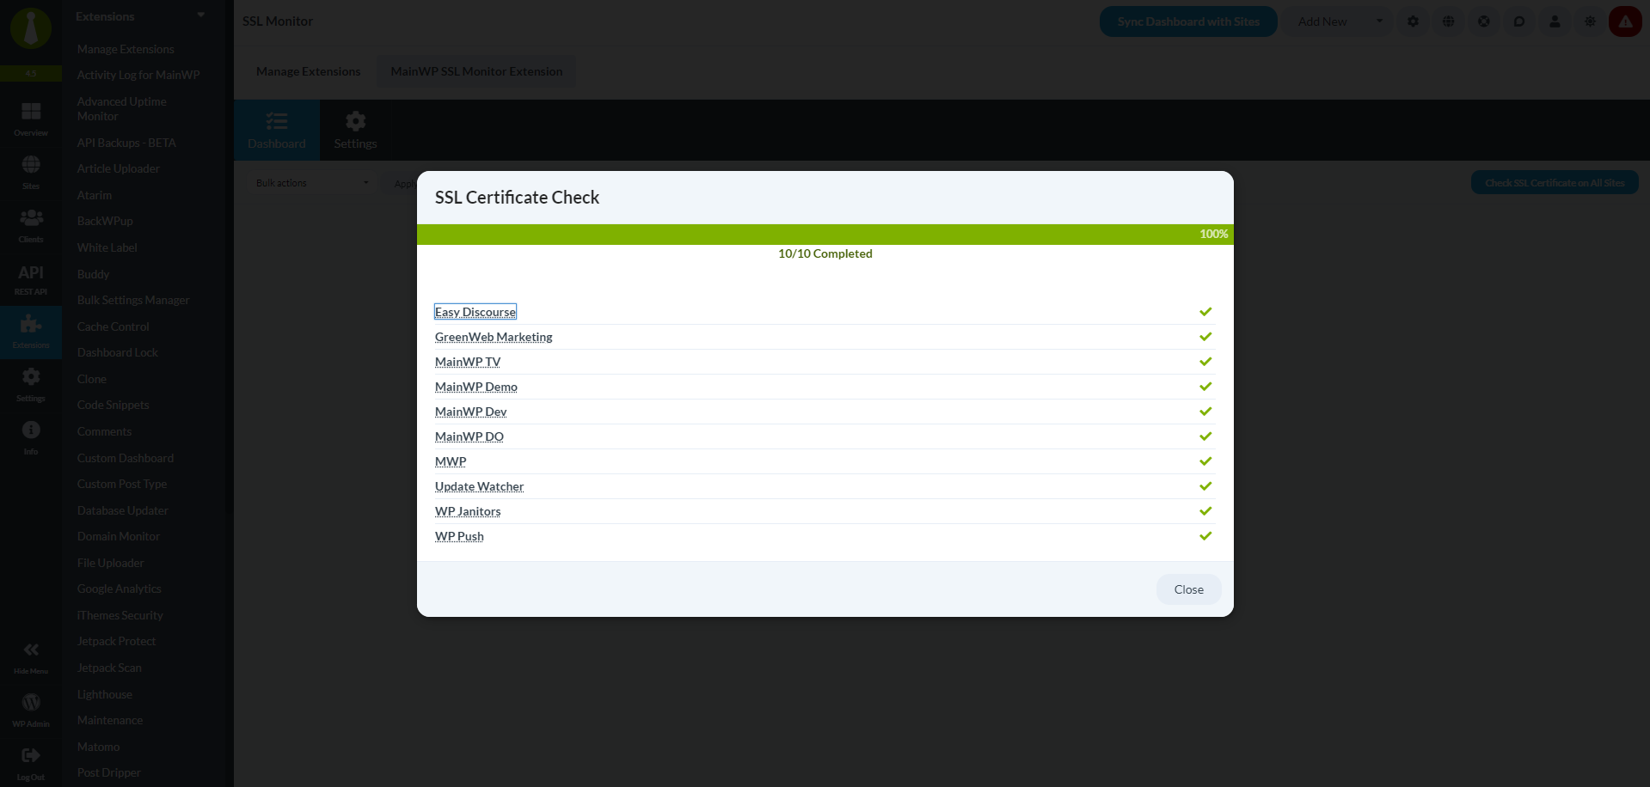
Task: Open the Lighthouse extension
Action: 105,694
